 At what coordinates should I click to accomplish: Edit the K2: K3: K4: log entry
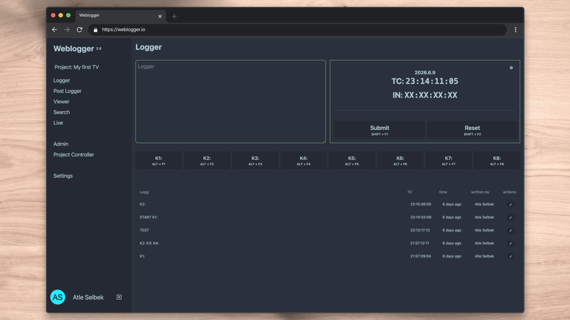coord(511,244)
